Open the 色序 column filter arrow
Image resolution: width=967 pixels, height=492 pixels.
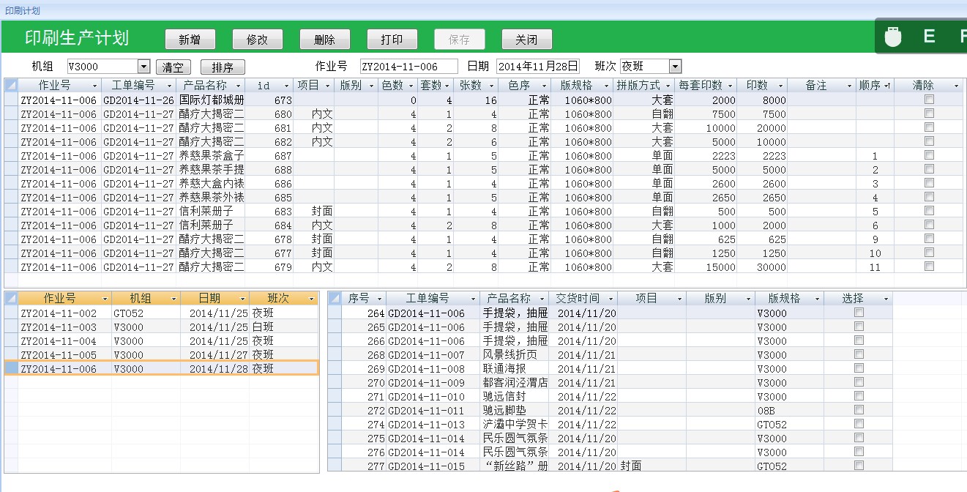[544, 86]
